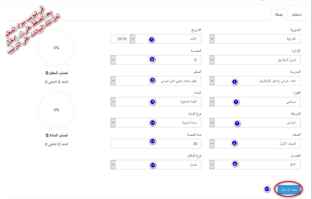Expand the نوع المادة dropdown
This screenshot has width=312, height=199.
[156, 123]
